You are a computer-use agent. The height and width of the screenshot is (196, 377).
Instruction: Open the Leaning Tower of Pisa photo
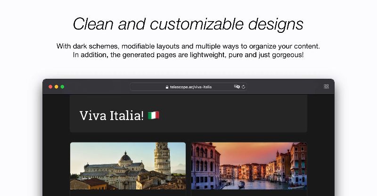(128, 166)
